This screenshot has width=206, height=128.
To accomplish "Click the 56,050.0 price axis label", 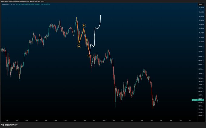I will (x=201, y=116).
